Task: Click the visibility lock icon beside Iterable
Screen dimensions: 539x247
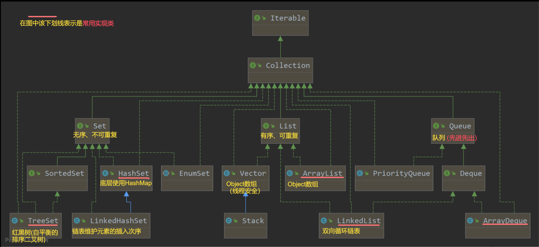Action: coord(264,18)
